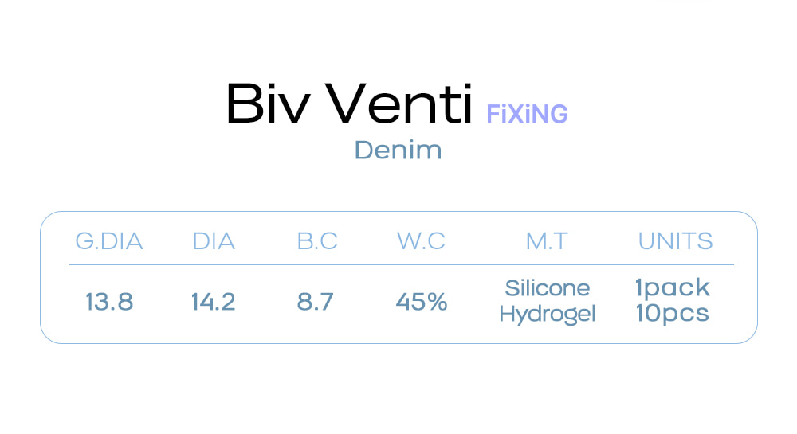Image resolution: width=797 pixels, height=434 pixels.
Task: Click the UNITS column header
Action: point(675,241)
